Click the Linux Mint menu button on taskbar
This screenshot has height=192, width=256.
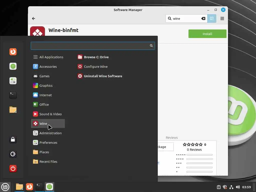(5, 187)
